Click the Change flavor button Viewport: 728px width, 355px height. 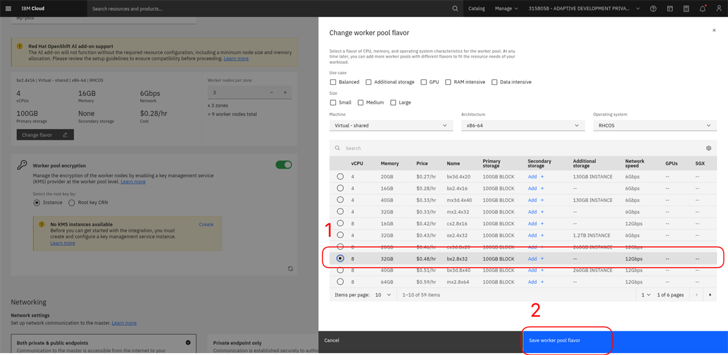[45, 135]
